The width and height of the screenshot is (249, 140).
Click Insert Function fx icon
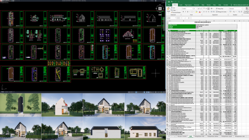click(x=189, y=18)
